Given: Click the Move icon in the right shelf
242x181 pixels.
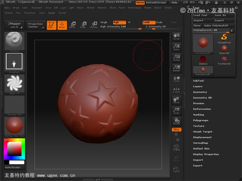Looking at the screenshot, I should (176, 100).
